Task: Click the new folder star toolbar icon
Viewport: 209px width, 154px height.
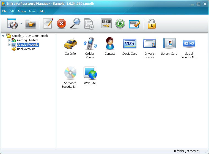Action: pos(31,24)
